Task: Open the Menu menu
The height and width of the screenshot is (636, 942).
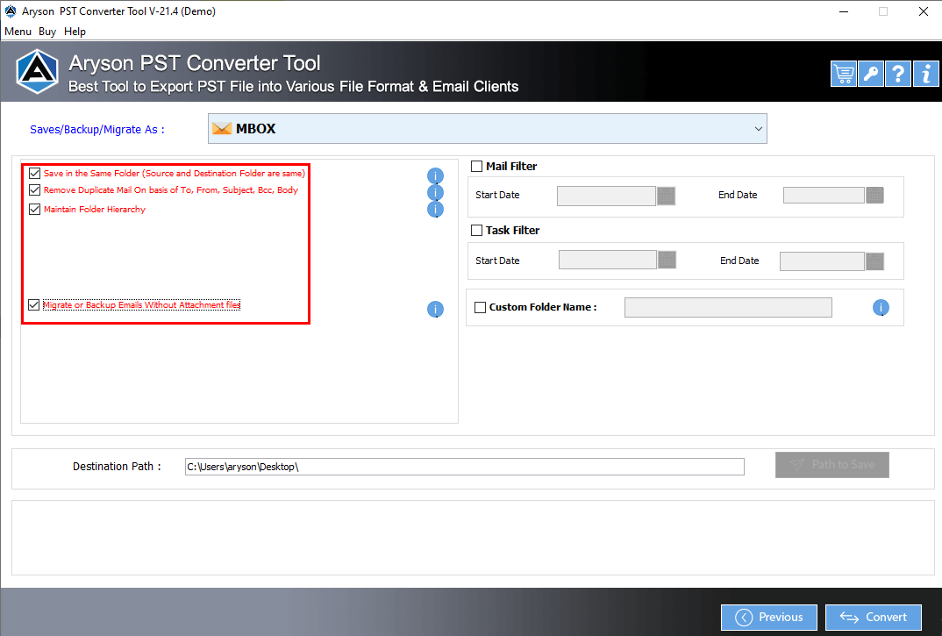Action: coord(18,32)
